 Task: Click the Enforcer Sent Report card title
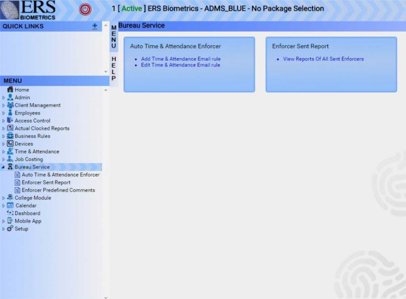[300, 46]
